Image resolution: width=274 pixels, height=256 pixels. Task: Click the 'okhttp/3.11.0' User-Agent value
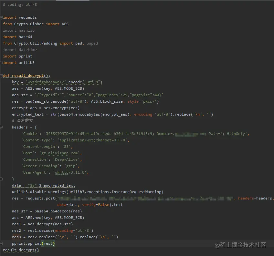69,172
